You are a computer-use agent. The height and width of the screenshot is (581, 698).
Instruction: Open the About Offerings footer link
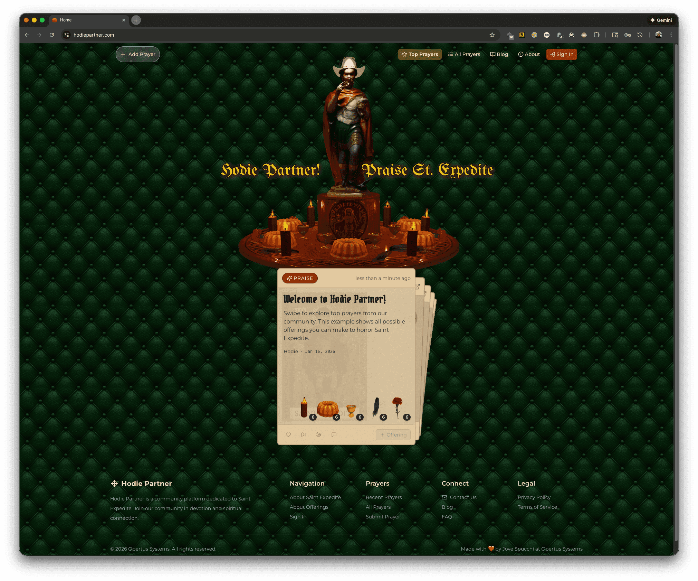309,507
